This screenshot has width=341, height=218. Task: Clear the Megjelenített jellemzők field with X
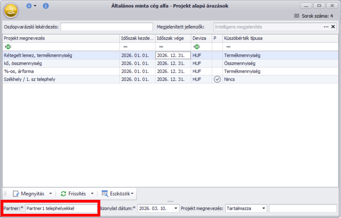(333, 27)
